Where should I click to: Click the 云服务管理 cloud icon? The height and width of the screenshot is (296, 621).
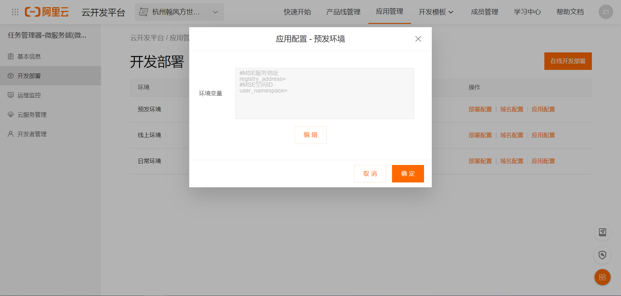point(11,115)
